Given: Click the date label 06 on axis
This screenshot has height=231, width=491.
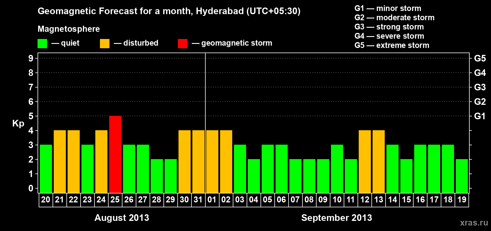Looking at the screenshot, I should [281, 200].
